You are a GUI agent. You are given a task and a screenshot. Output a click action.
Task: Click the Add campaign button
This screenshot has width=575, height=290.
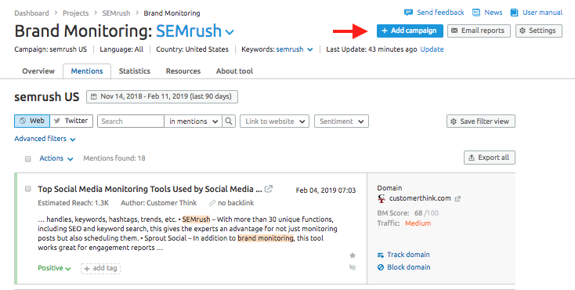click(x=410, y=31)
